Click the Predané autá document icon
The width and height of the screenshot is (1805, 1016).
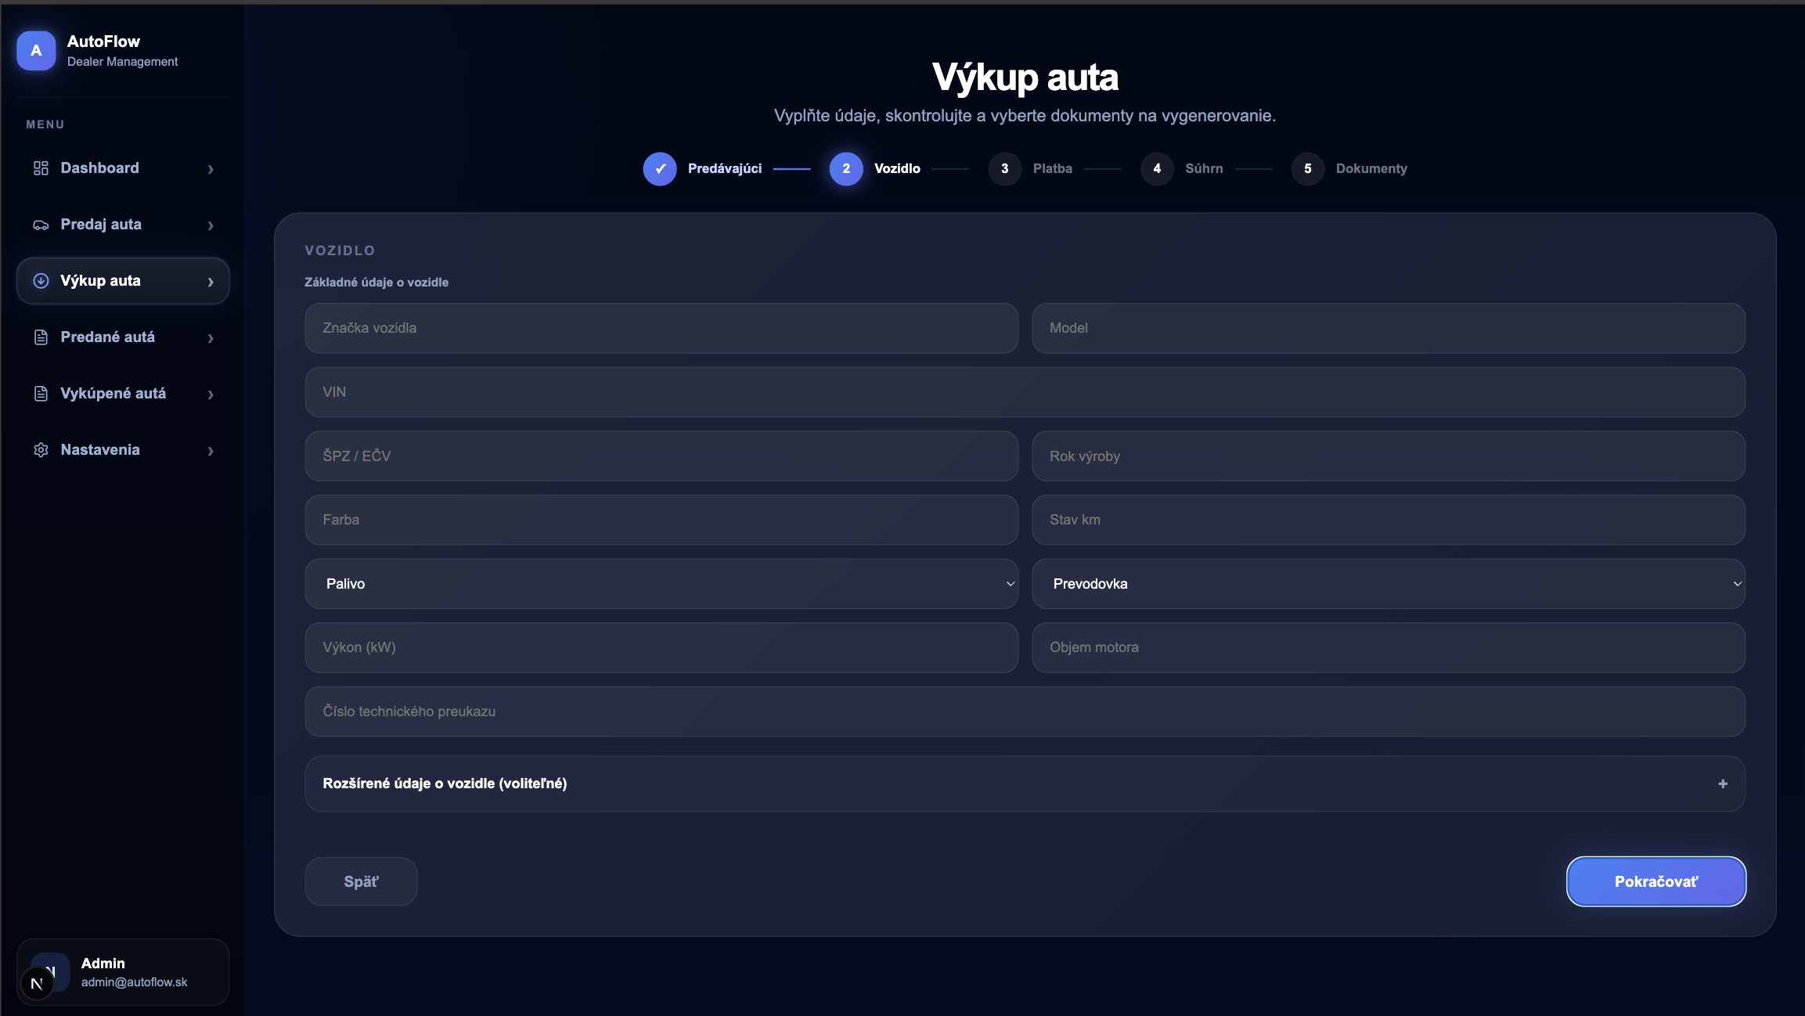[x=41, y=337]
